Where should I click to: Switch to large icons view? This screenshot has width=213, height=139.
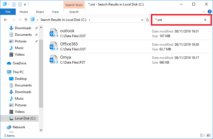tap(208, 135)
